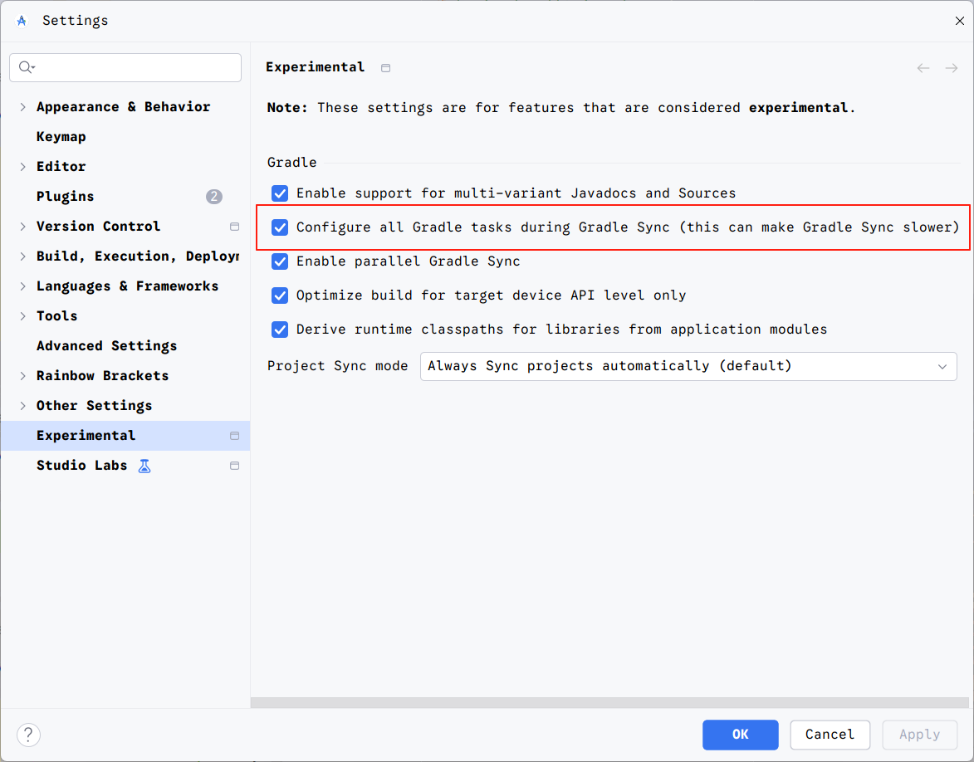Image resolution: width=974 pixels, height=762 pixels.
Task: Click the Cancel button
Action: [830, 735]
